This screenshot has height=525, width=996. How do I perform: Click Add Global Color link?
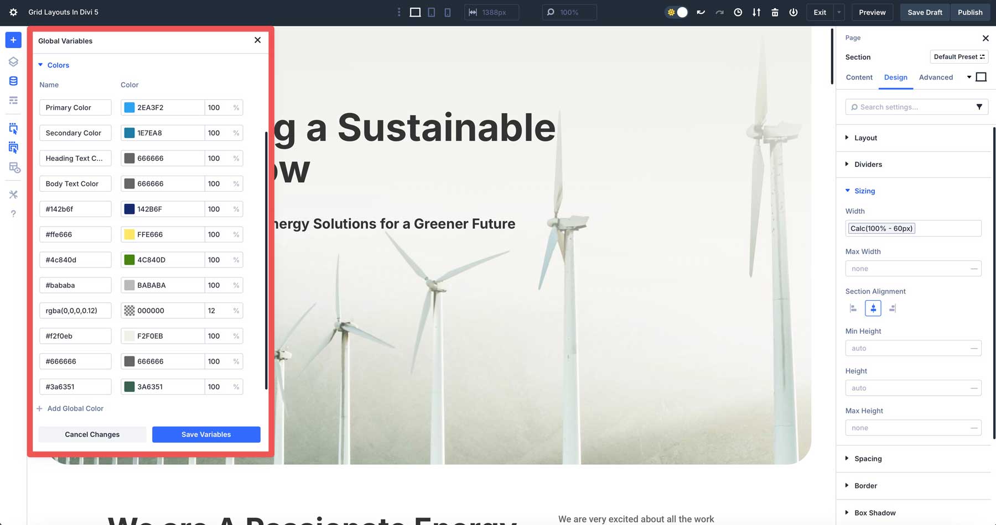click(70, 408)
